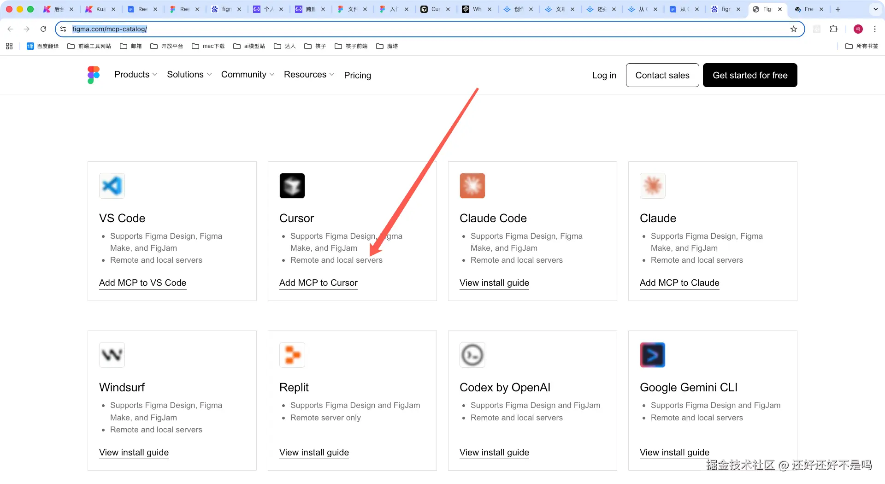Open the Community dropdown menu
Image resolution: width=885 pixels, height=484 pixels.
click(x=248, y=75)
